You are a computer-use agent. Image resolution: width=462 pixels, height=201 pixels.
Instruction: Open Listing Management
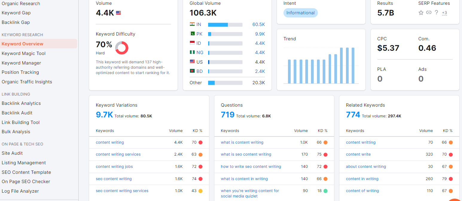[24, 163]
